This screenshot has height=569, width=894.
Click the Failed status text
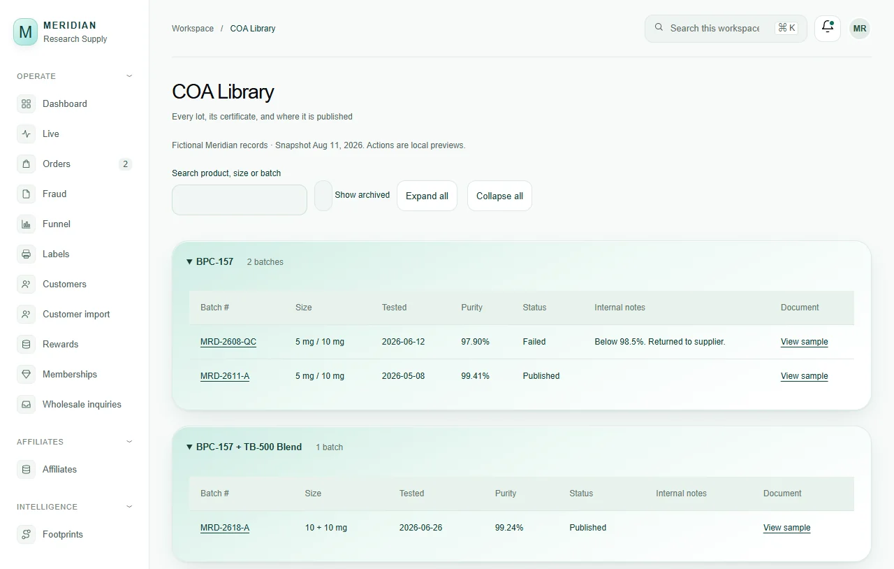(x=534, y=342)
